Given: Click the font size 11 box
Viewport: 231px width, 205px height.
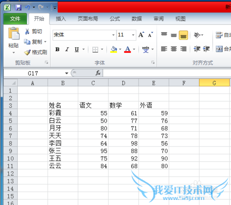Looking at the screenshot, I should (124, 35).
